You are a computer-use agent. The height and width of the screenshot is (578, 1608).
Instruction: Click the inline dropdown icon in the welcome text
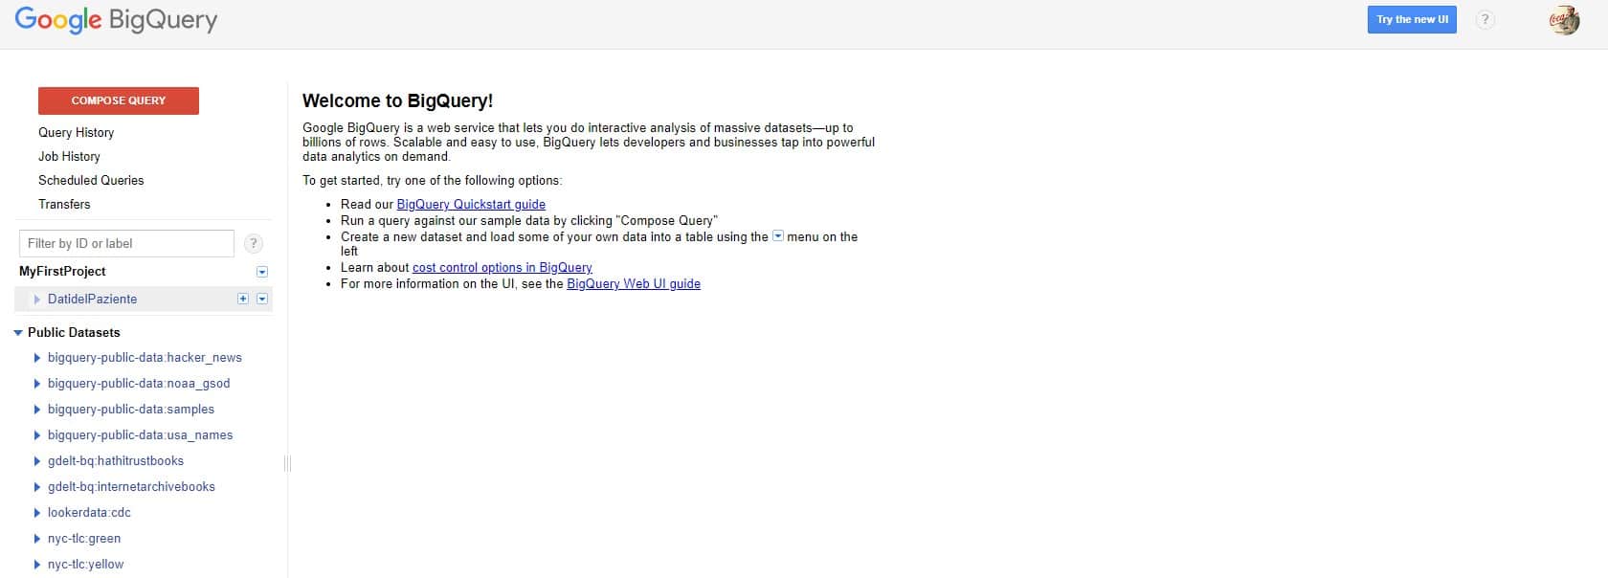click(x=777, y=235)
